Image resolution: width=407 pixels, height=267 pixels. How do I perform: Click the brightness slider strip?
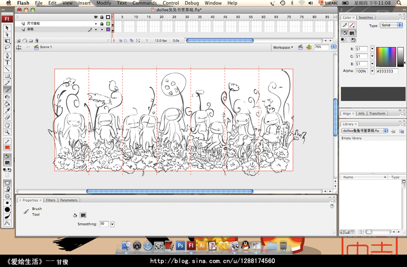400,57
